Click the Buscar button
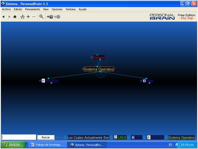Viewport: 198px width, 149px height. (46, 137)
